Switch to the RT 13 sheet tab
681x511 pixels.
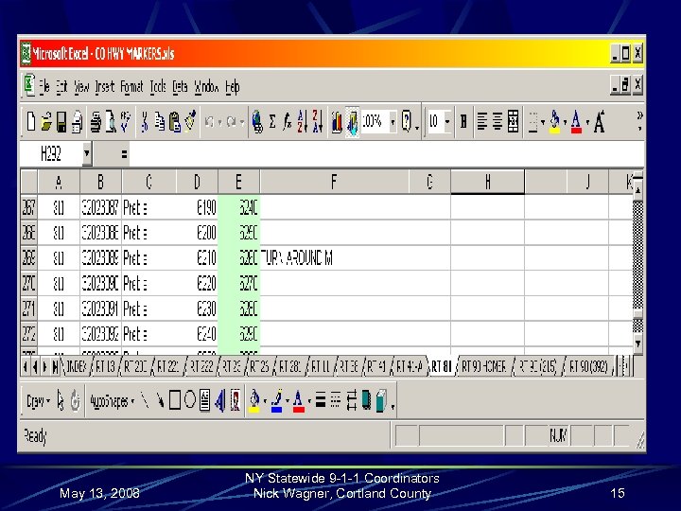(105, 367)
